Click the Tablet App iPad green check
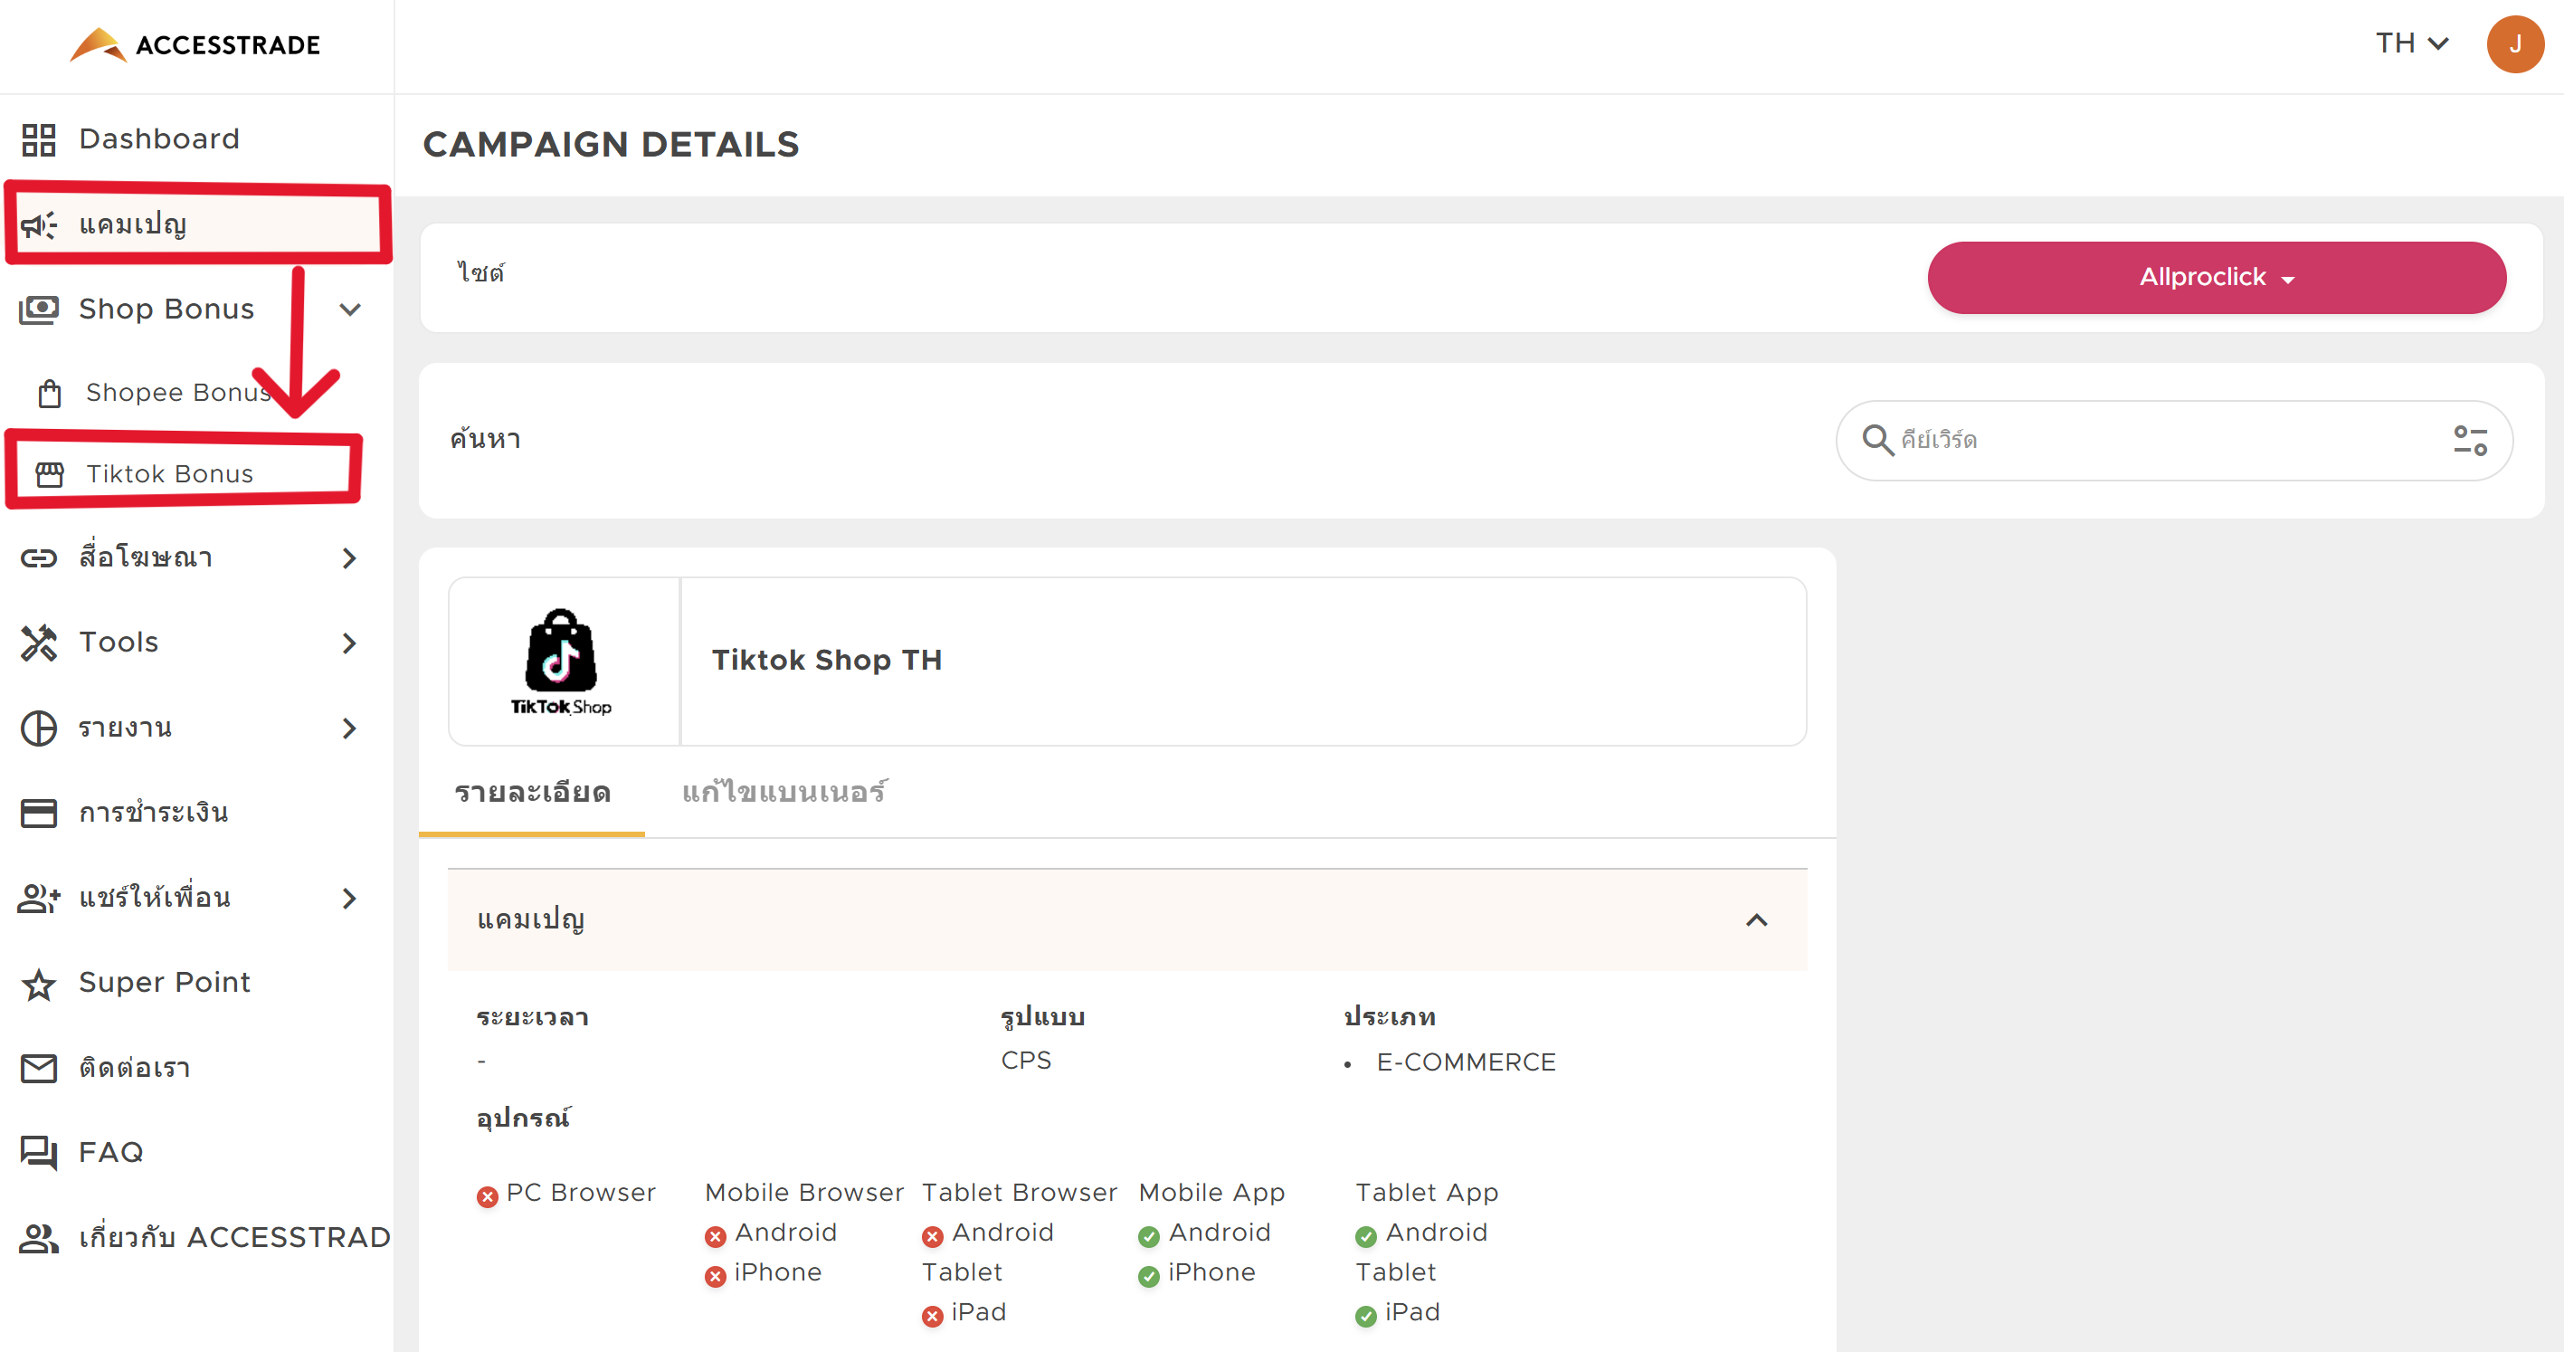 (1365, 1316)
